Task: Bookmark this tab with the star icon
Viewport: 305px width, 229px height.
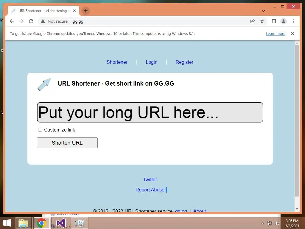Action: [262, 21]
